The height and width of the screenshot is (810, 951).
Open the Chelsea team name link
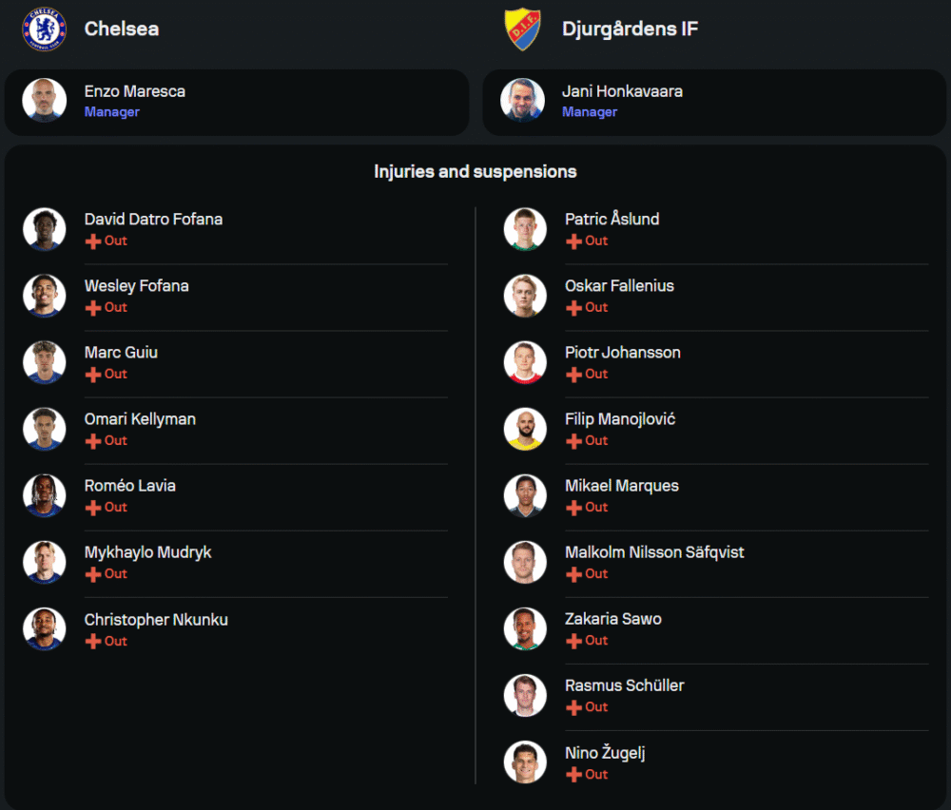coord(122,29)
